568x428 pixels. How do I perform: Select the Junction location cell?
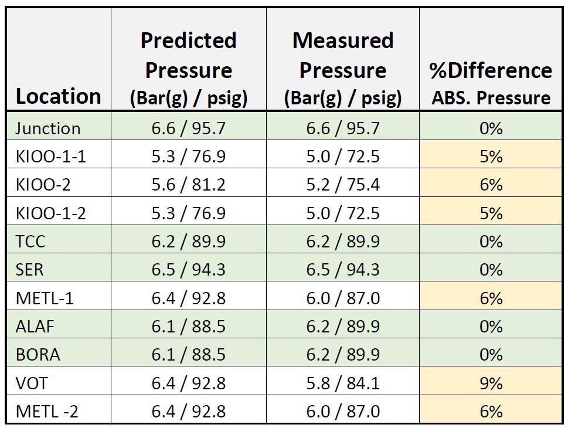click(x=48, y=128)
